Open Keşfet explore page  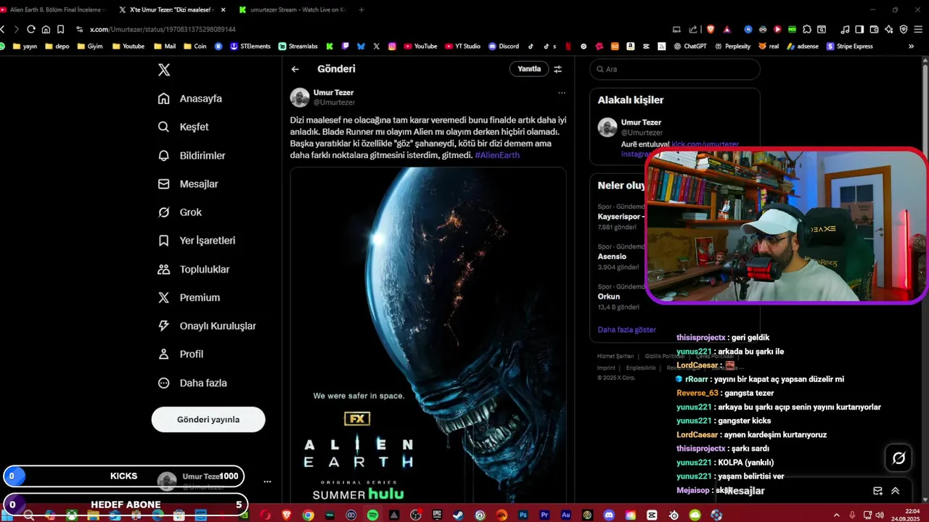[183, 127]
